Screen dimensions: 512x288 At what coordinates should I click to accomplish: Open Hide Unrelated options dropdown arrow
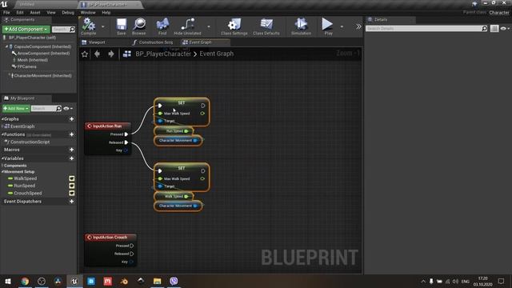pos(209,26)
